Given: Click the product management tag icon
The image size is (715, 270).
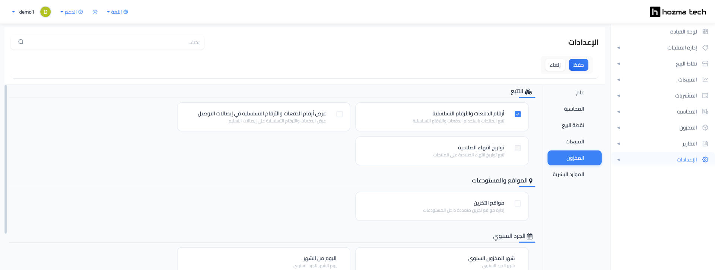Looking at the screenshot, I should click(705, 48).
